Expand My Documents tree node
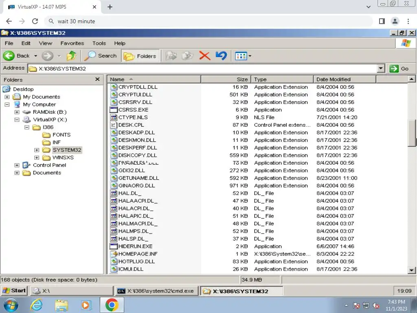The height and width of the screenshot is (313, 417). pos(7,97)
